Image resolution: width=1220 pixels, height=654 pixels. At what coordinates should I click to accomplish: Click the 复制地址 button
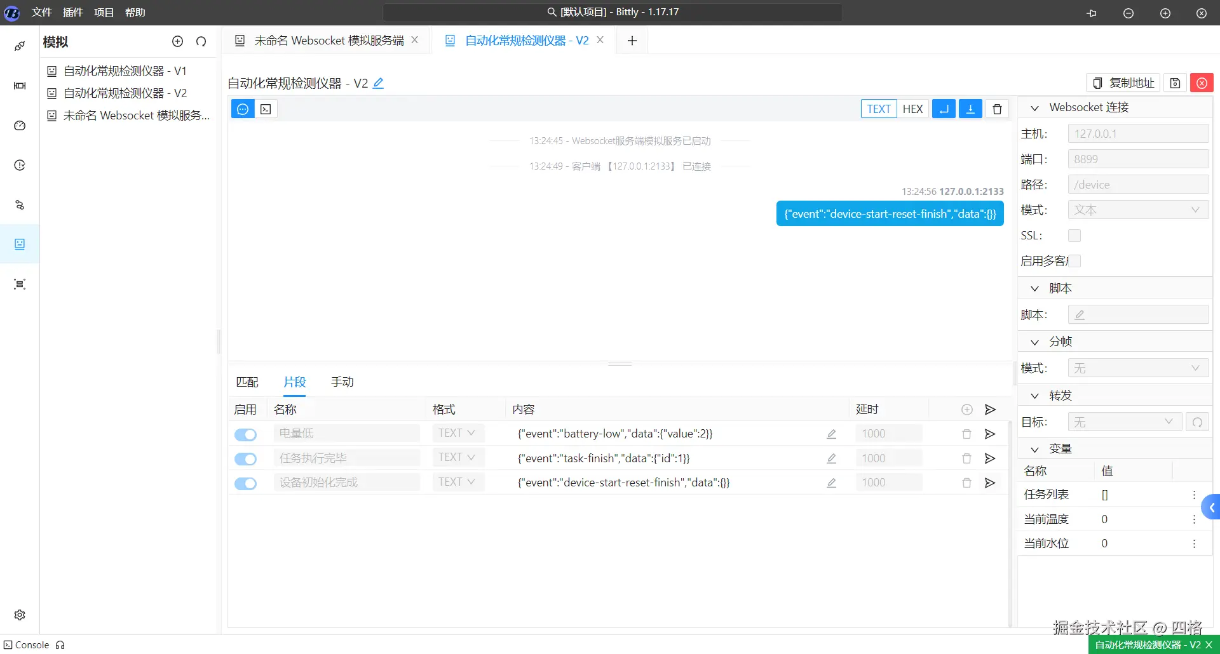1123,83
